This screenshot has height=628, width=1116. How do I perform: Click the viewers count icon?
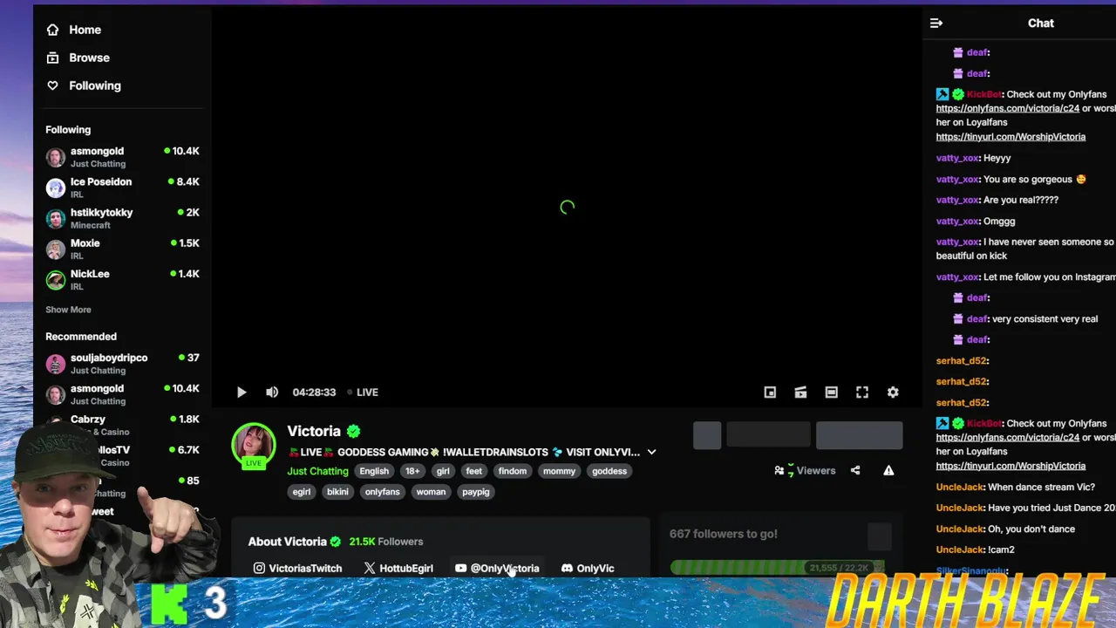(779, 470)
